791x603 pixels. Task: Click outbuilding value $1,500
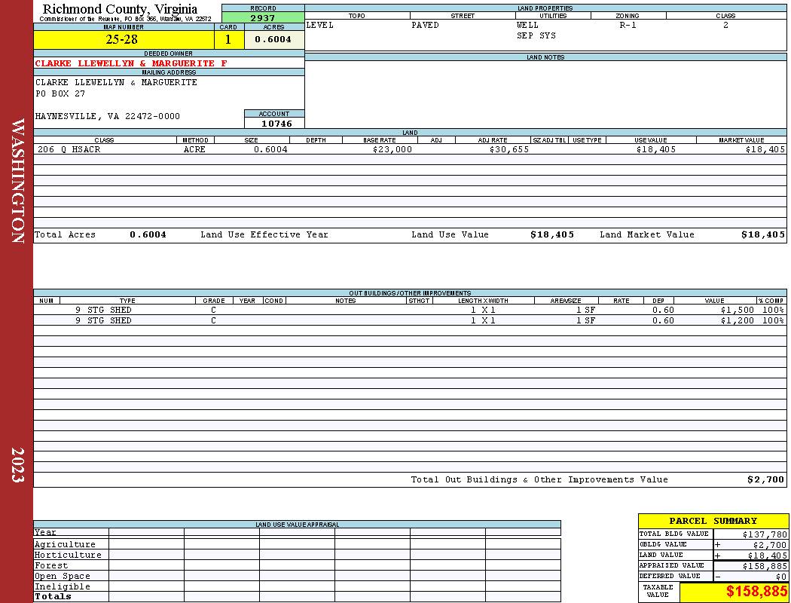[x=737, y=311]
